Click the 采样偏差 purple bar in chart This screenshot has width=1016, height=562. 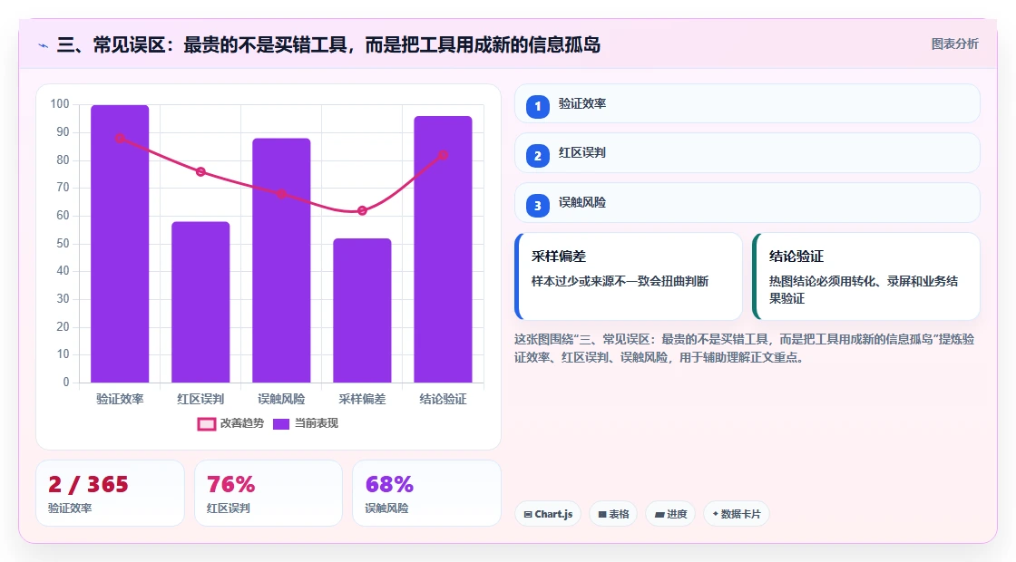[x=362, y=310]
